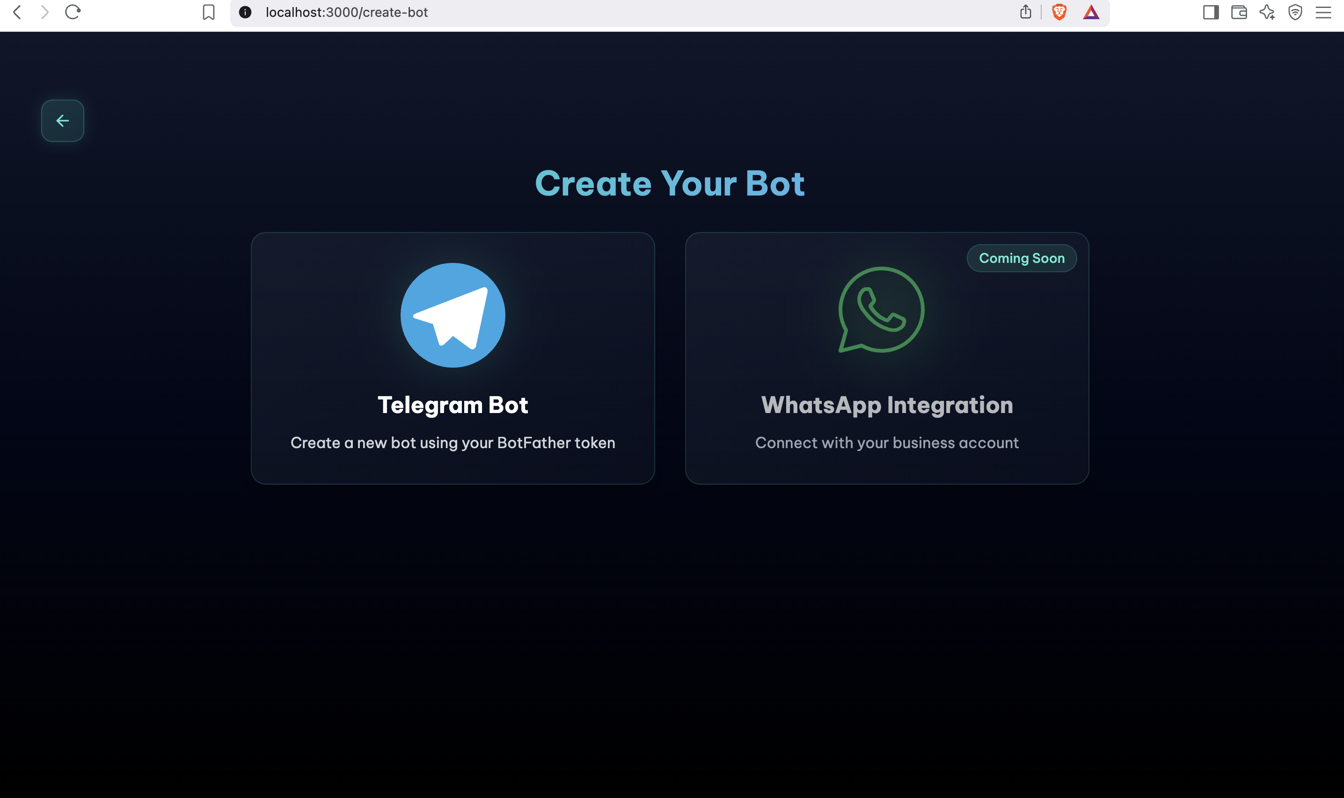The width and height of the screenshot is (1344, 798).
Task: Reload the page with refresh icon
Action: click(73, 12)
